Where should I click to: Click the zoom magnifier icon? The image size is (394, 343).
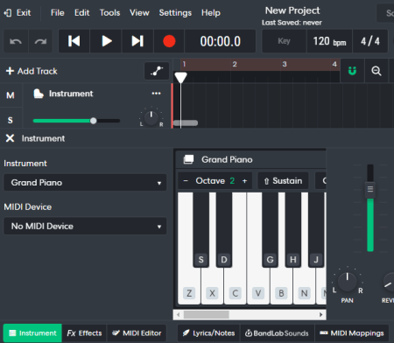click(376, 71)
